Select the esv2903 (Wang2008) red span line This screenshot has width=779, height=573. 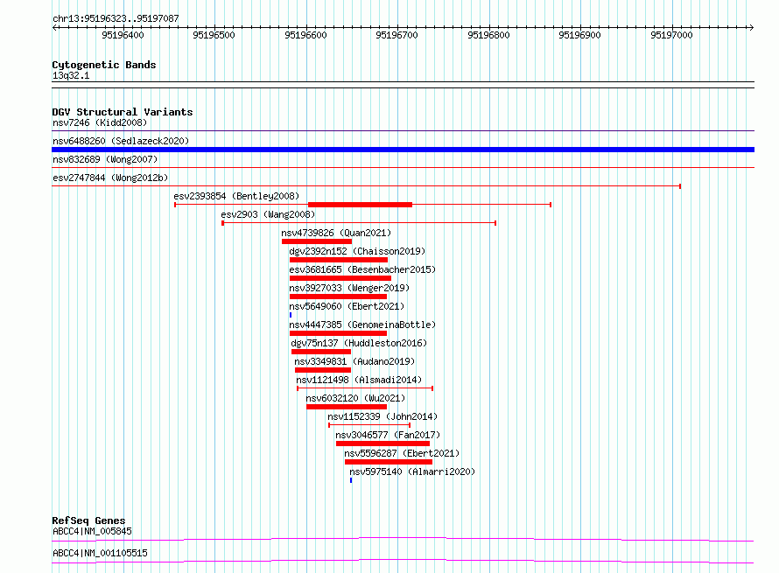tap(359, 223)
